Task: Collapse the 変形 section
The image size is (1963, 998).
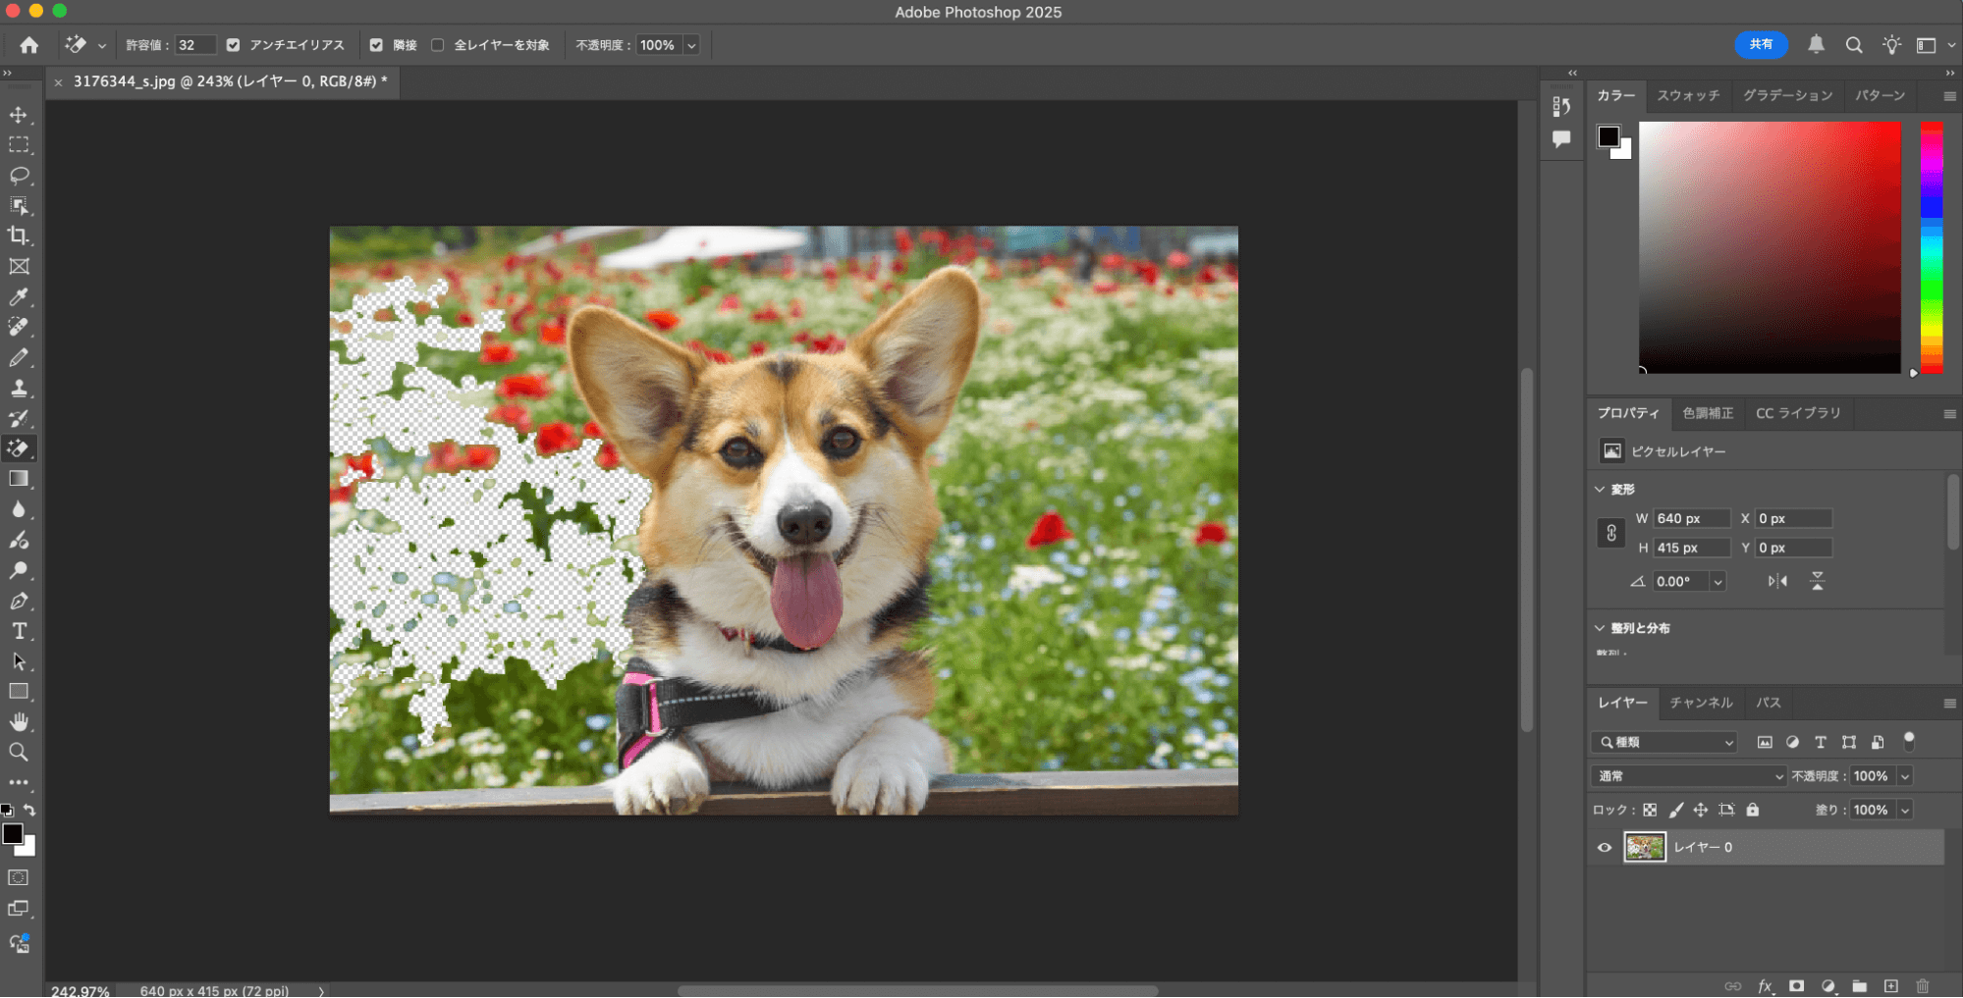Action: point(1600,489)
